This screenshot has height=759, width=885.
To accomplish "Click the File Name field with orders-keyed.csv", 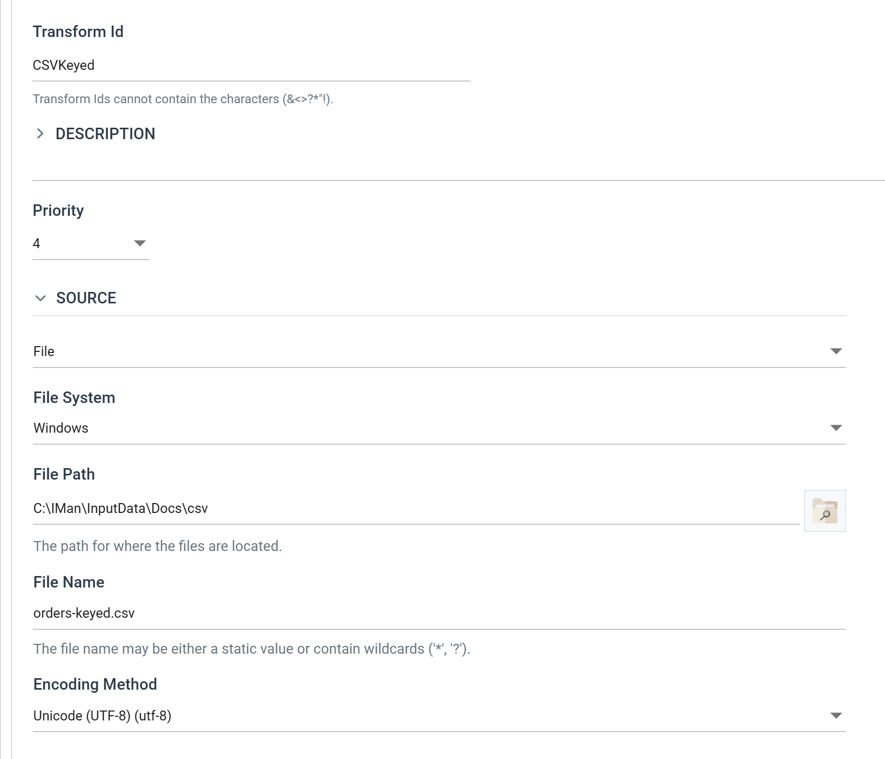I will click(x=439, y=614).
